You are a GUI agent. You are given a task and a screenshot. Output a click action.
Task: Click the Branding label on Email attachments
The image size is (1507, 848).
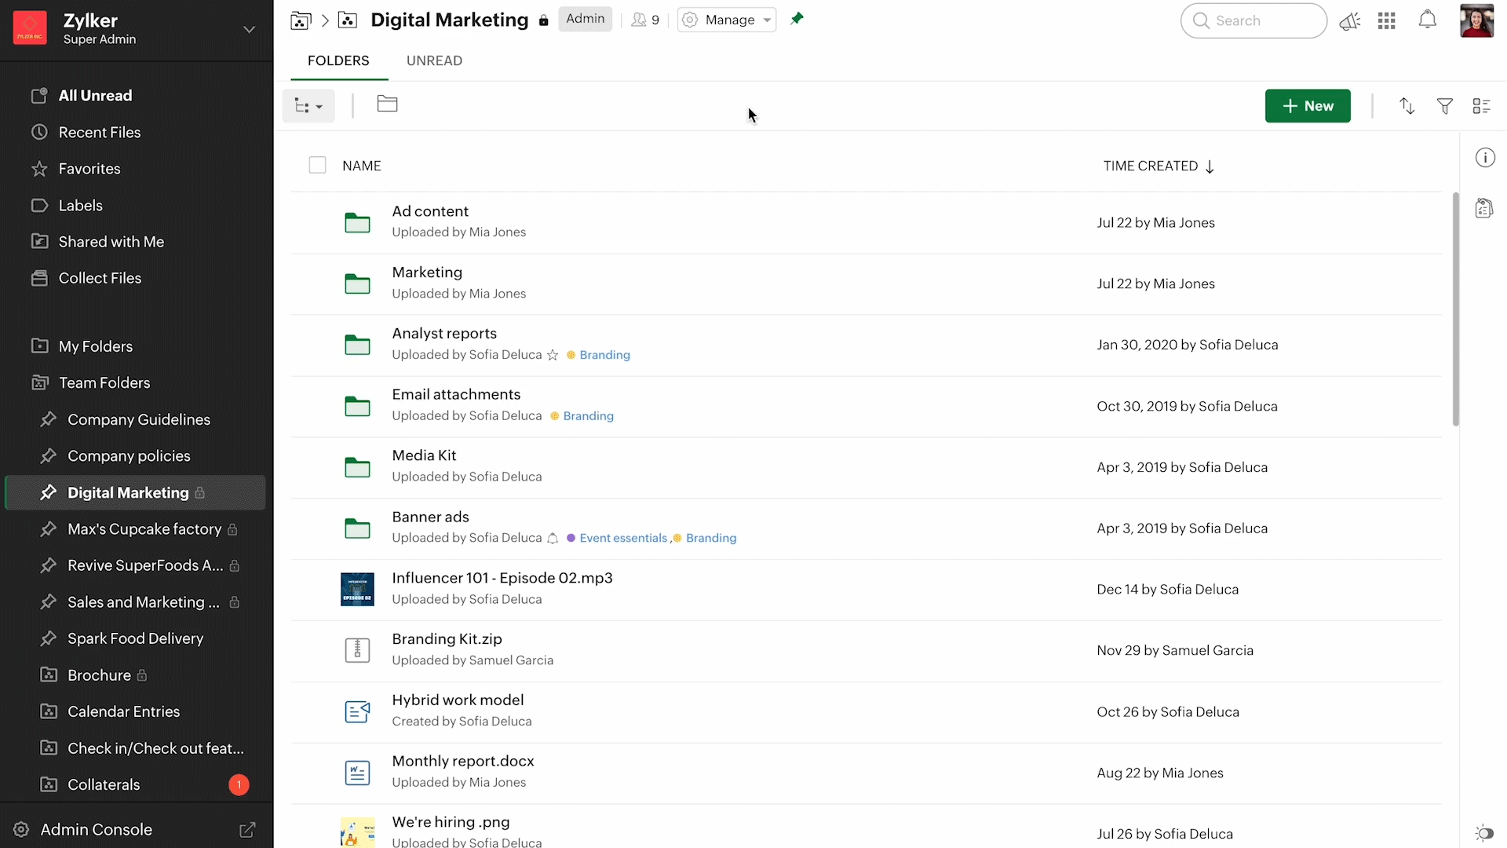[588, 416]
